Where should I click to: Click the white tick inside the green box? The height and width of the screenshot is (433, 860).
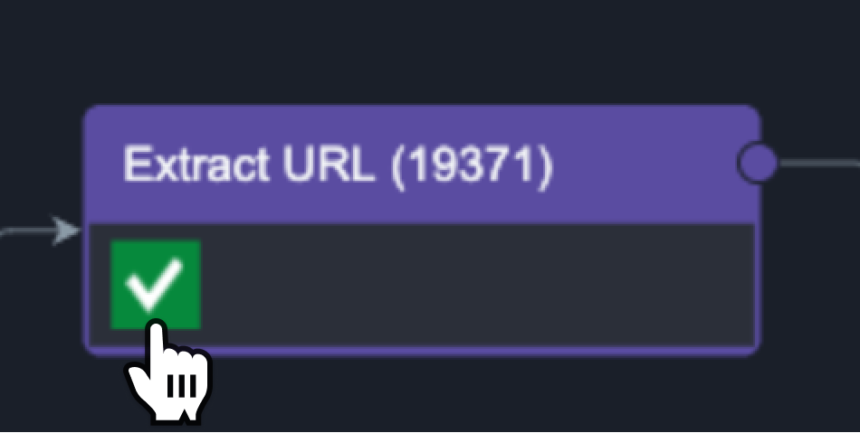pyautogui.click(x=154, y=286)
